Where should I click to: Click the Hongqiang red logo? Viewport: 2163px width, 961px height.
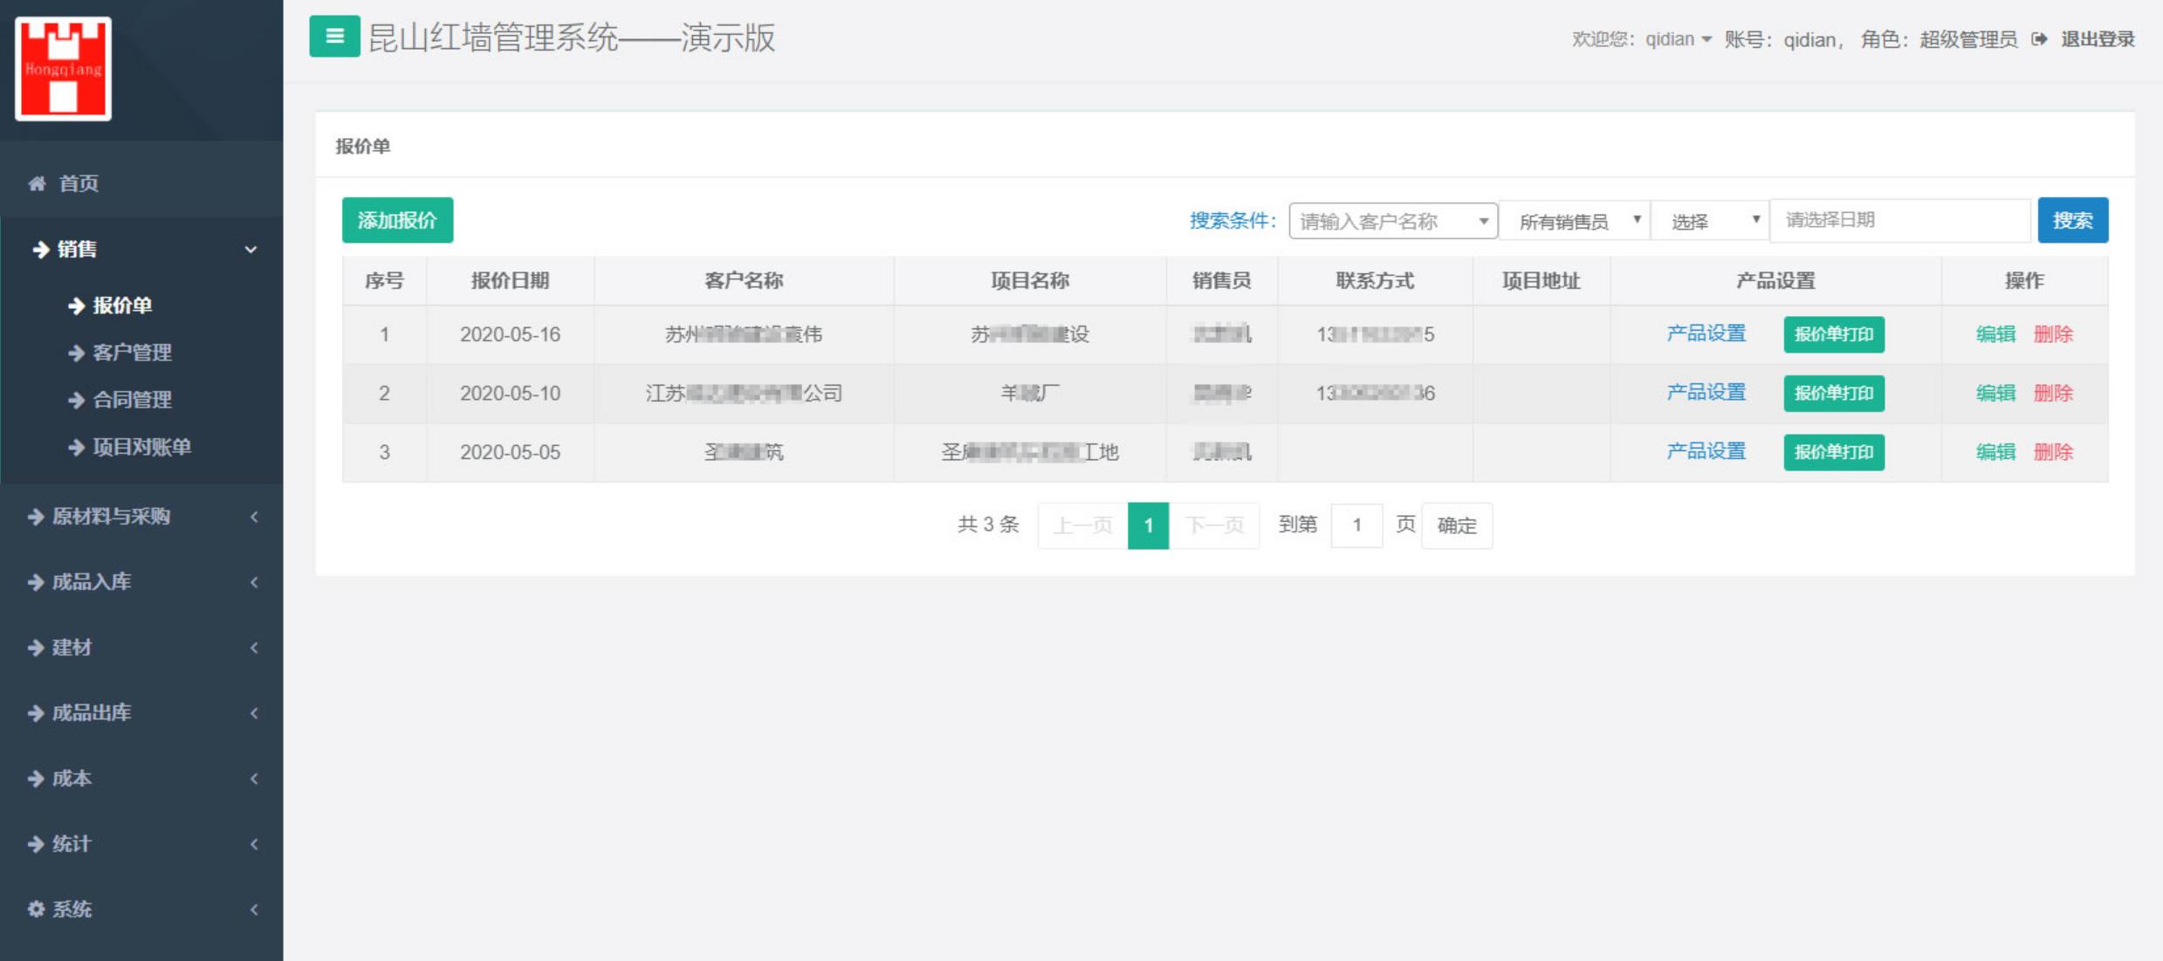coord(63,69)
